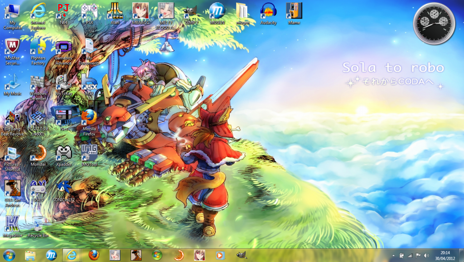Image resolution: width=464 pixels, height=262 pixels.
Task: Launch Firefox from the taskbar
Action: pos(93,255)
